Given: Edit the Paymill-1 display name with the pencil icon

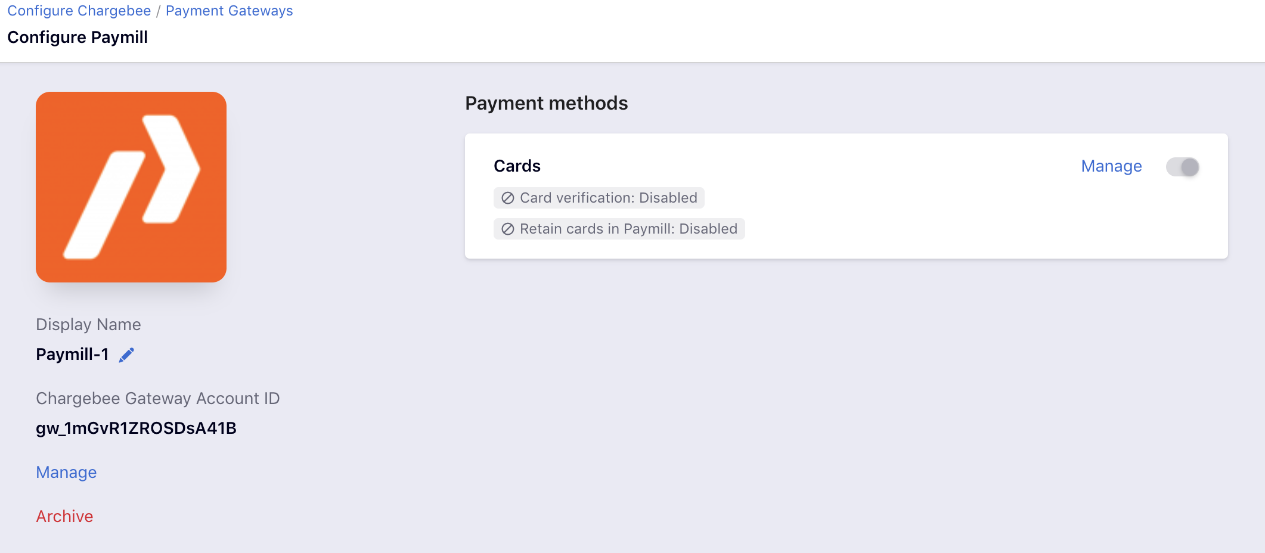Looking at the screenshot, I should point(126,355).
